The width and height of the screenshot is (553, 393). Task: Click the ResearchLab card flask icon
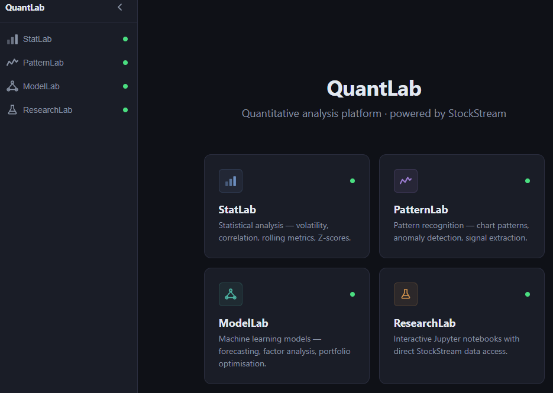click(406, 294)
